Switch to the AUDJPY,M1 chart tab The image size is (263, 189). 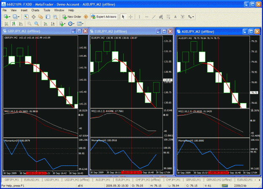click(x=103, y=180)
